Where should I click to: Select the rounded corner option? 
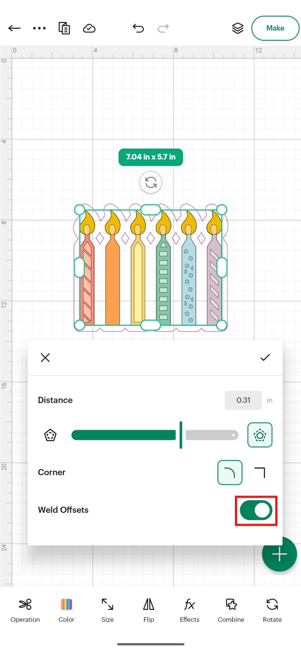[230, 472]
